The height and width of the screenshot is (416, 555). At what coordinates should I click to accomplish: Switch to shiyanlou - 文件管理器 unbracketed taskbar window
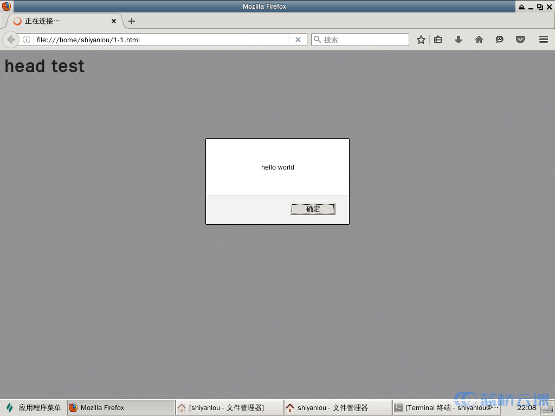[338, 407]
